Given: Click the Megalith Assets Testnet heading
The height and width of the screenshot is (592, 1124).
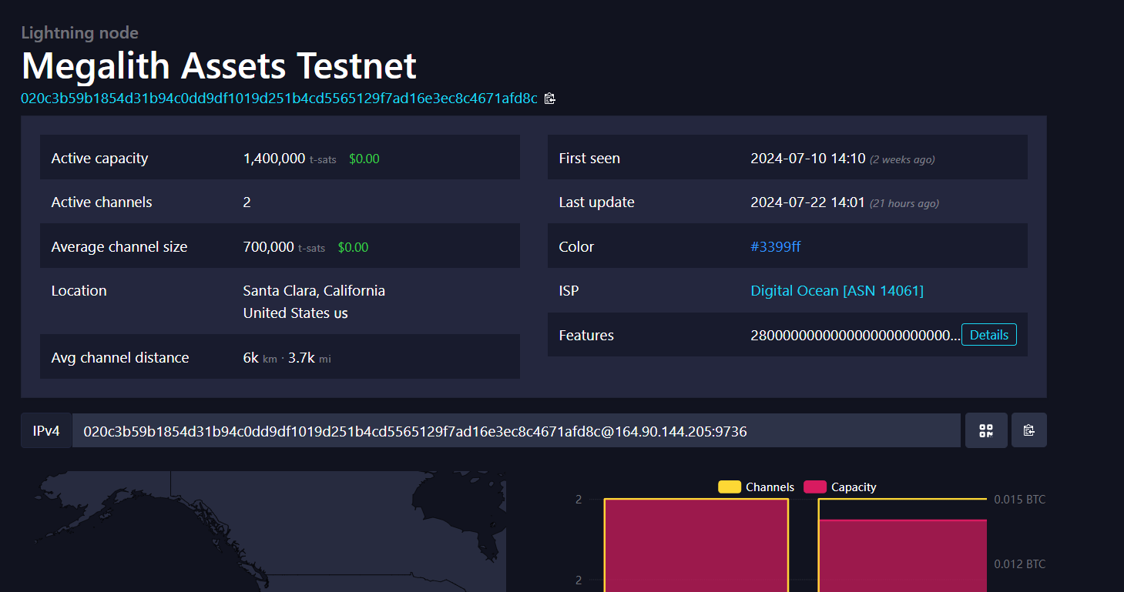Looking at the screenshot, I should click(x=219, y=66).
